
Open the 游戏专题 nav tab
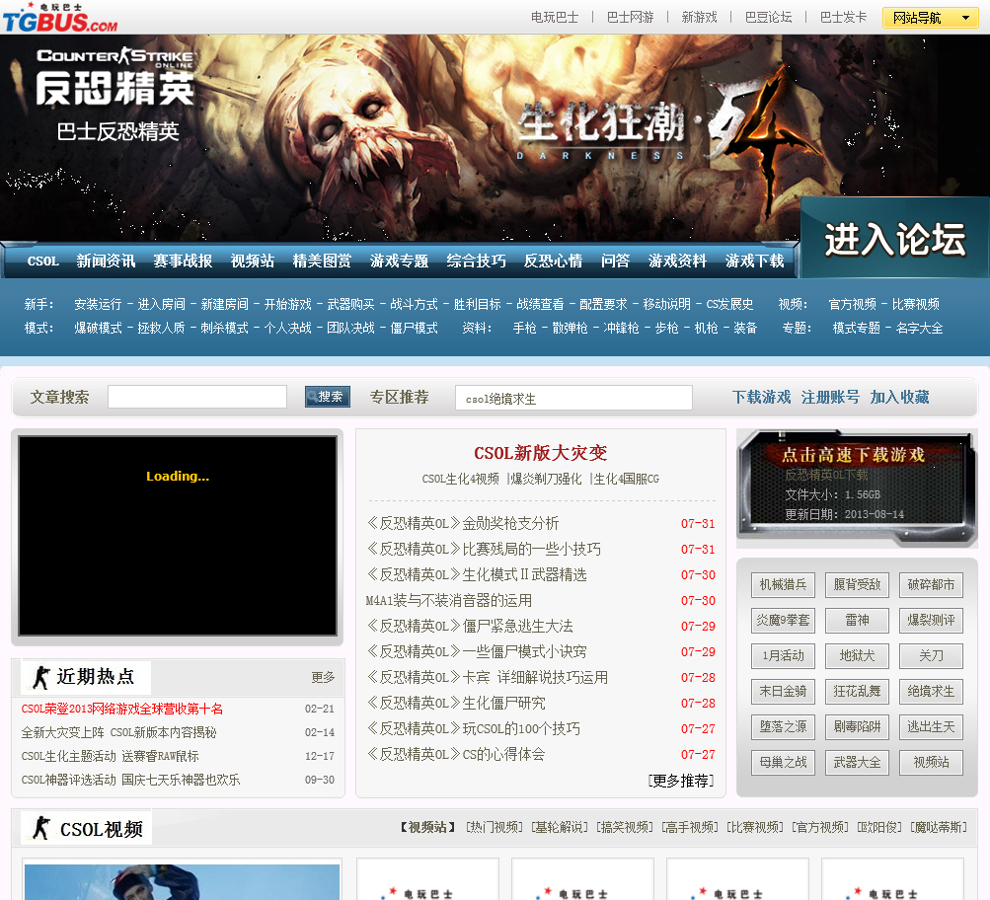399,262
